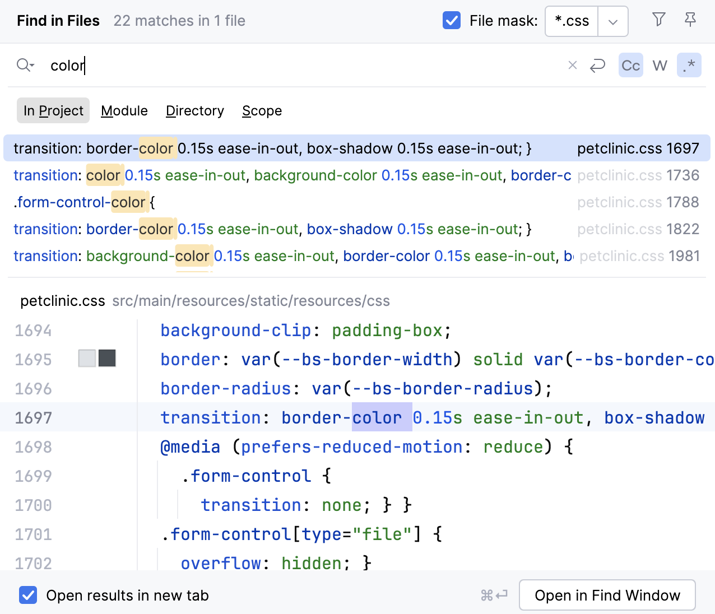
Task: Clear the search query with the X icon
Action: click(572, 65)
